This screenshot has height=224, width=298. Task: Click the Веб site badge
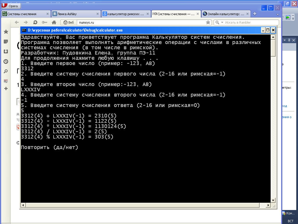tap(69, 22)
